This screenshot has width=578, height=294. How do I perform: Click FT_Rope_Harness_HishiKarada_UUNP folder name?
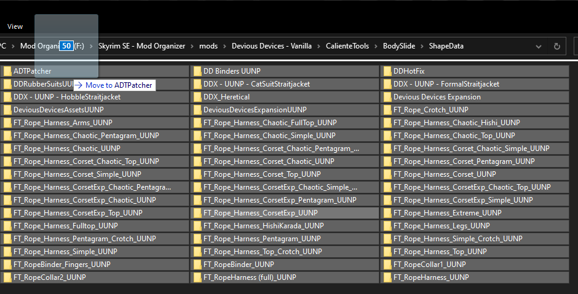pyautogui.click(x=264, y=225)
